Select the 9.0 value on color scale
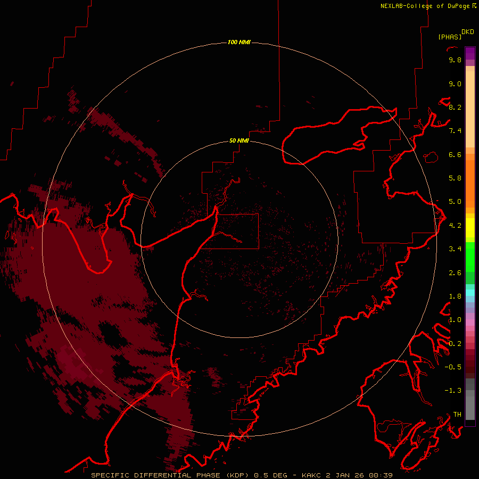The image size is (479, 479). 455,84
